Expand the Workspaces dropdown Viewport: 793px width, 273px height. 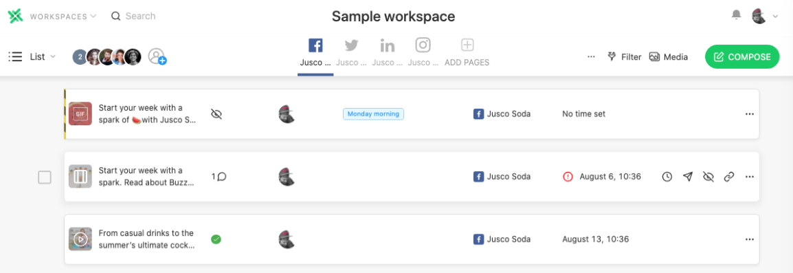point(63,17)
